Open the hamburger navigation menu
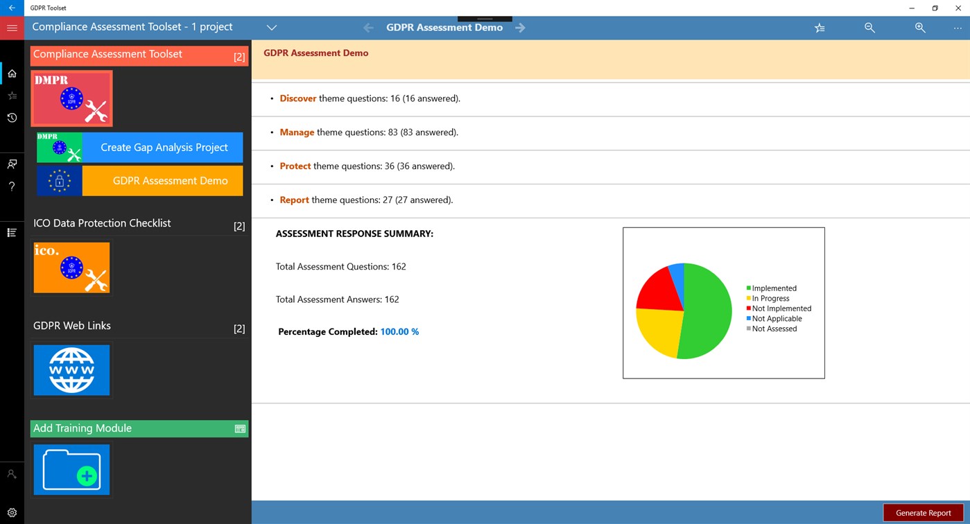 point(12,28)
